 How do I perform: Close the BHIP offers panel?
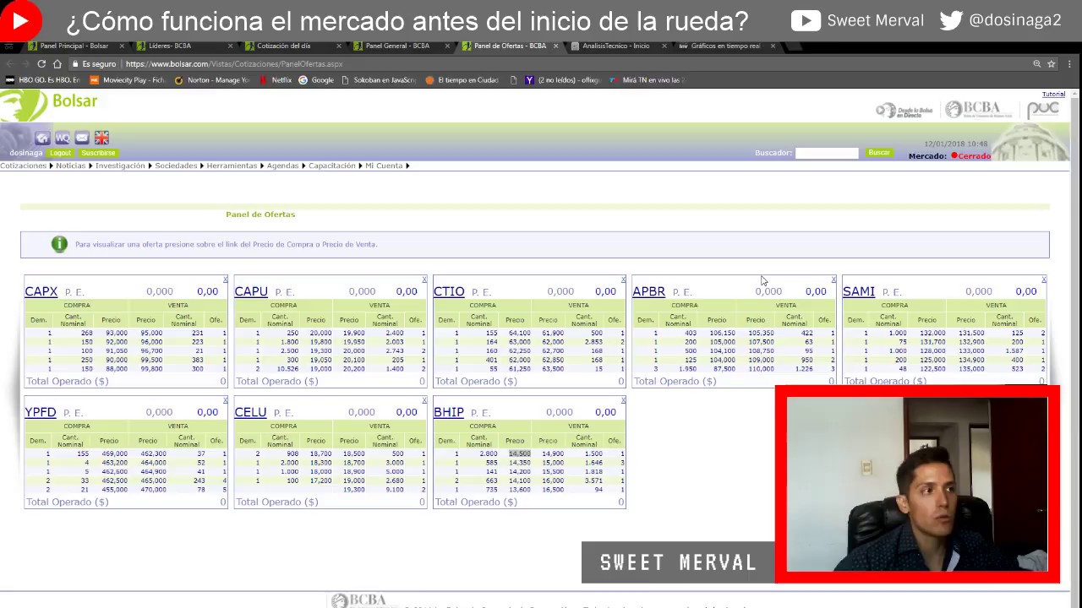(623, 400)
